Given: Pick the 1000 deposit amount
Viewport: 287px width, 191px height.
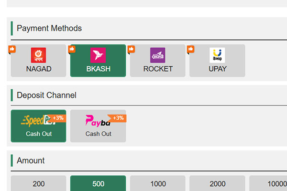Looking at the screenshot, I should pos(157,184).
